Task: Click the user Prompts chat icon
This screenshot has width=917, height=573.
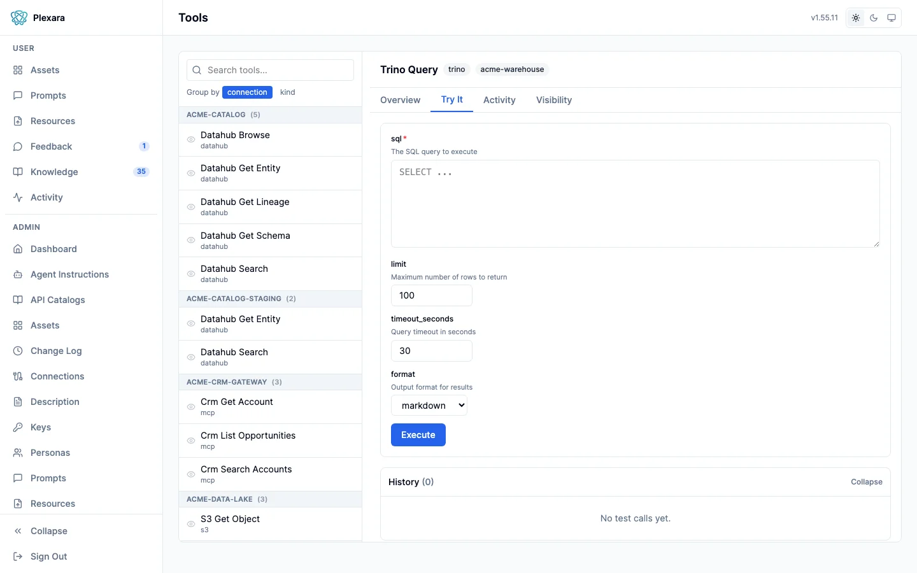Action: click(x=18, y=95)
